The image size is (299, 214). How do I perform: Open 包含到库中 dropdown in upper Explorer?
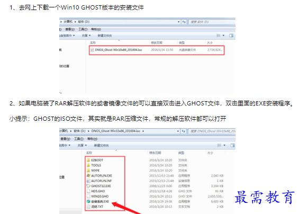(67, 35)
